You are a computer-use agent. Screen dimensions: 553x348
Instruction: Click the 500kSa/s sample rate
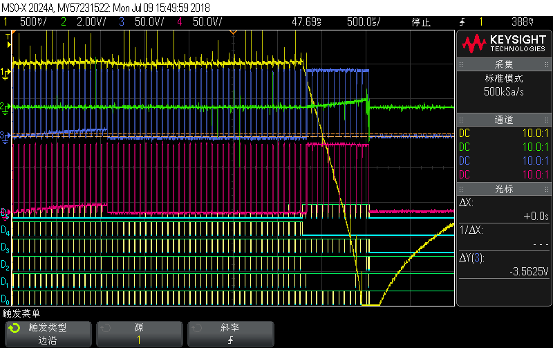[x=504, y=92]
